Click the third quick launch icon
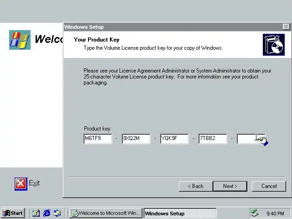This screenshot has width=292, height=219. point(57,213)
